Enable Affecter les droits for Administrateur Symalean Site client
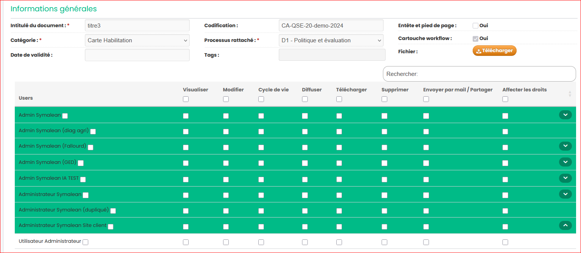The height and width of the screenshot is (253, 581). coord(505,227)
